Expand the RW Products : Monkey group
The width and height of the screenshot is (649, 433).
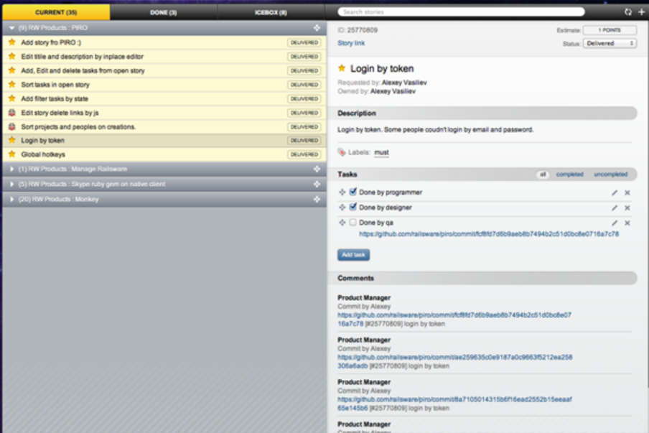coord(11,199)
